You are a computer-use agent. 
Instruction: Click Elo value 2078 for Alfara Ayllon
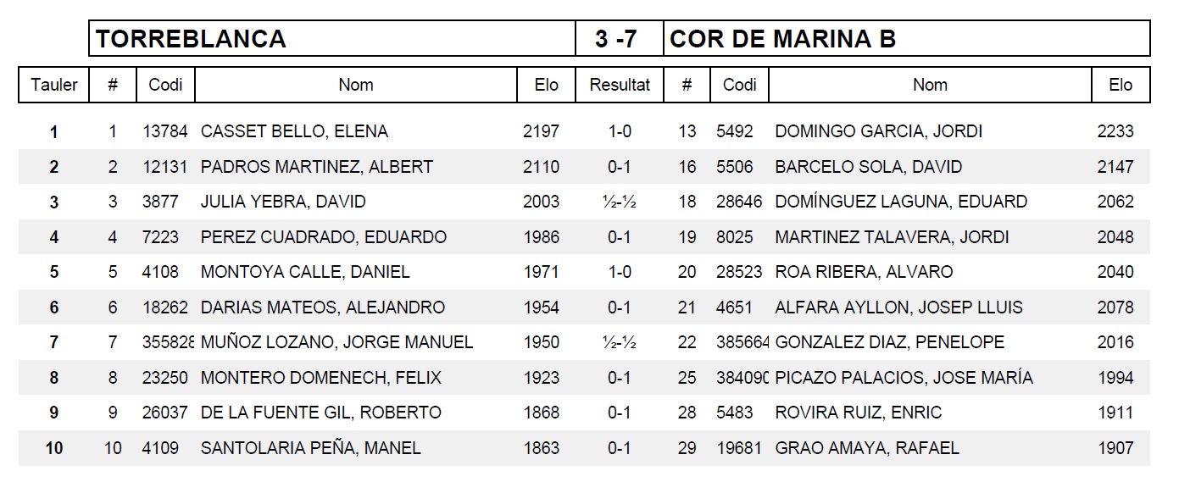(x=1115, y=307)
